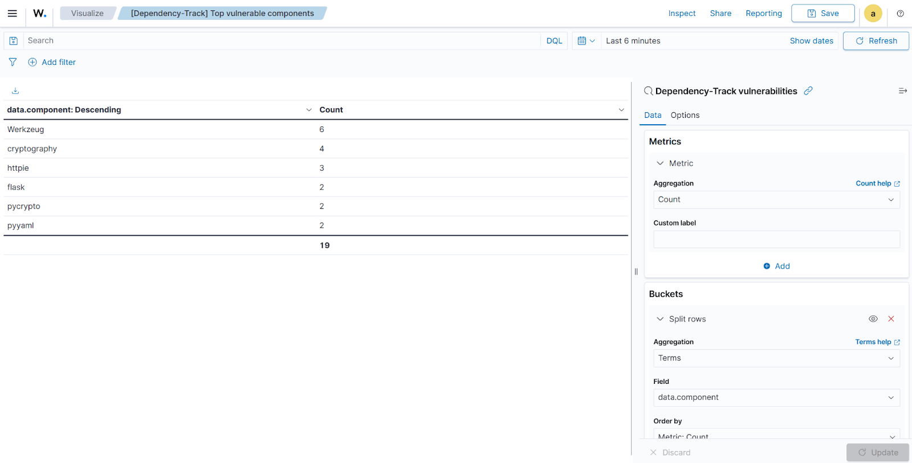Viewport: 912px width, 463px height.
Task: Open Count help link
Action: [877, 183]
